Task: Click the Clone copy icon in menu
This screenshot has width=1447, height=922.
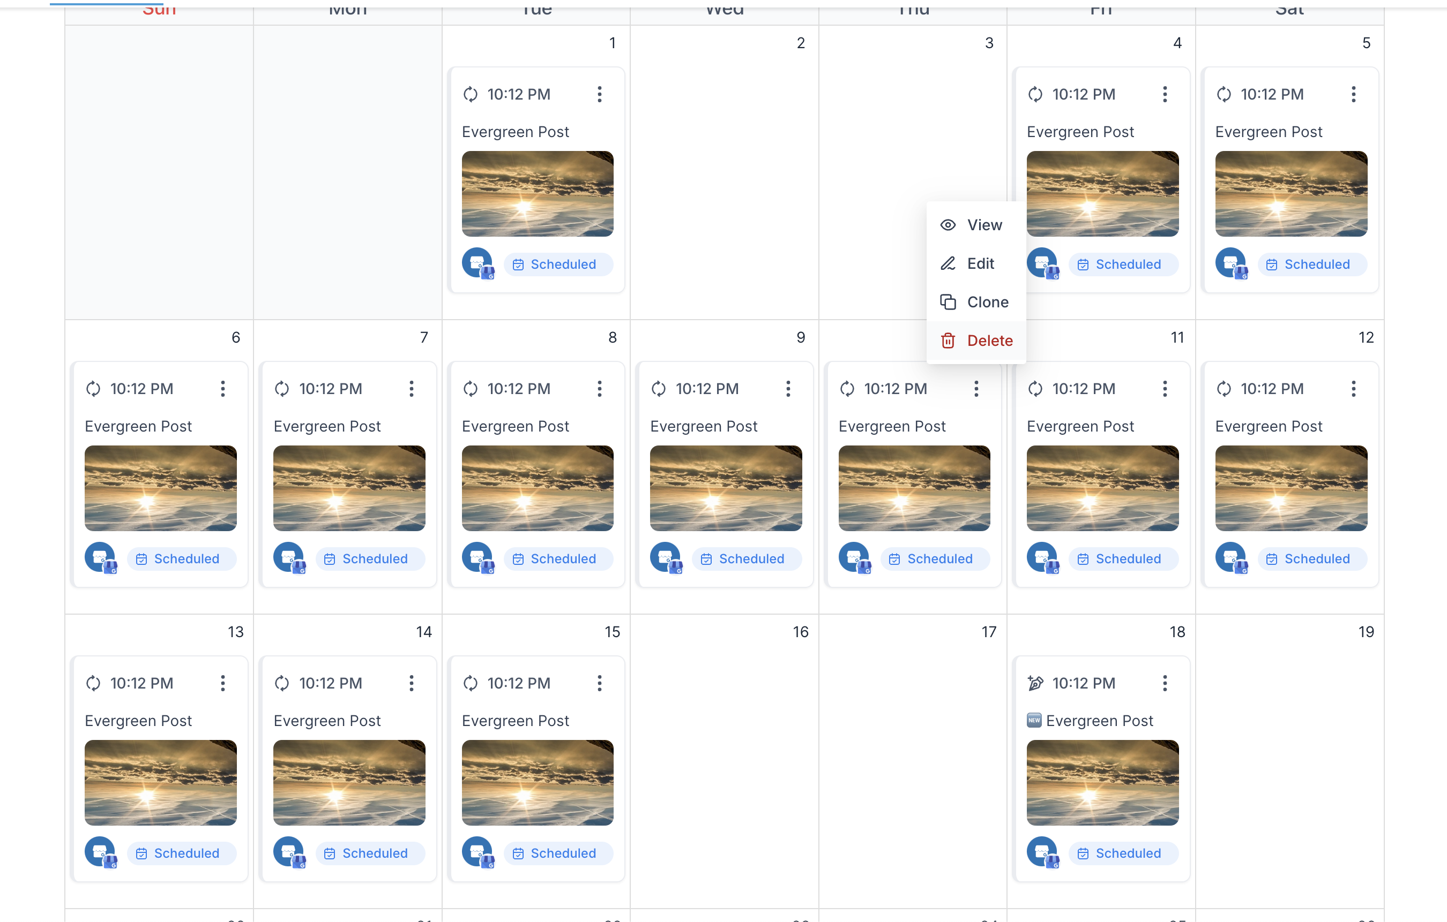Action: pyautogui.click(x=948, y=302)
